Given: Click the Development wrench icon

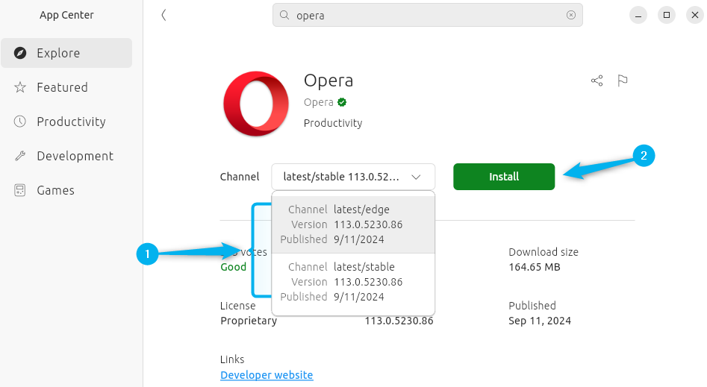Looking at the screenshot, I should (21, 156).
